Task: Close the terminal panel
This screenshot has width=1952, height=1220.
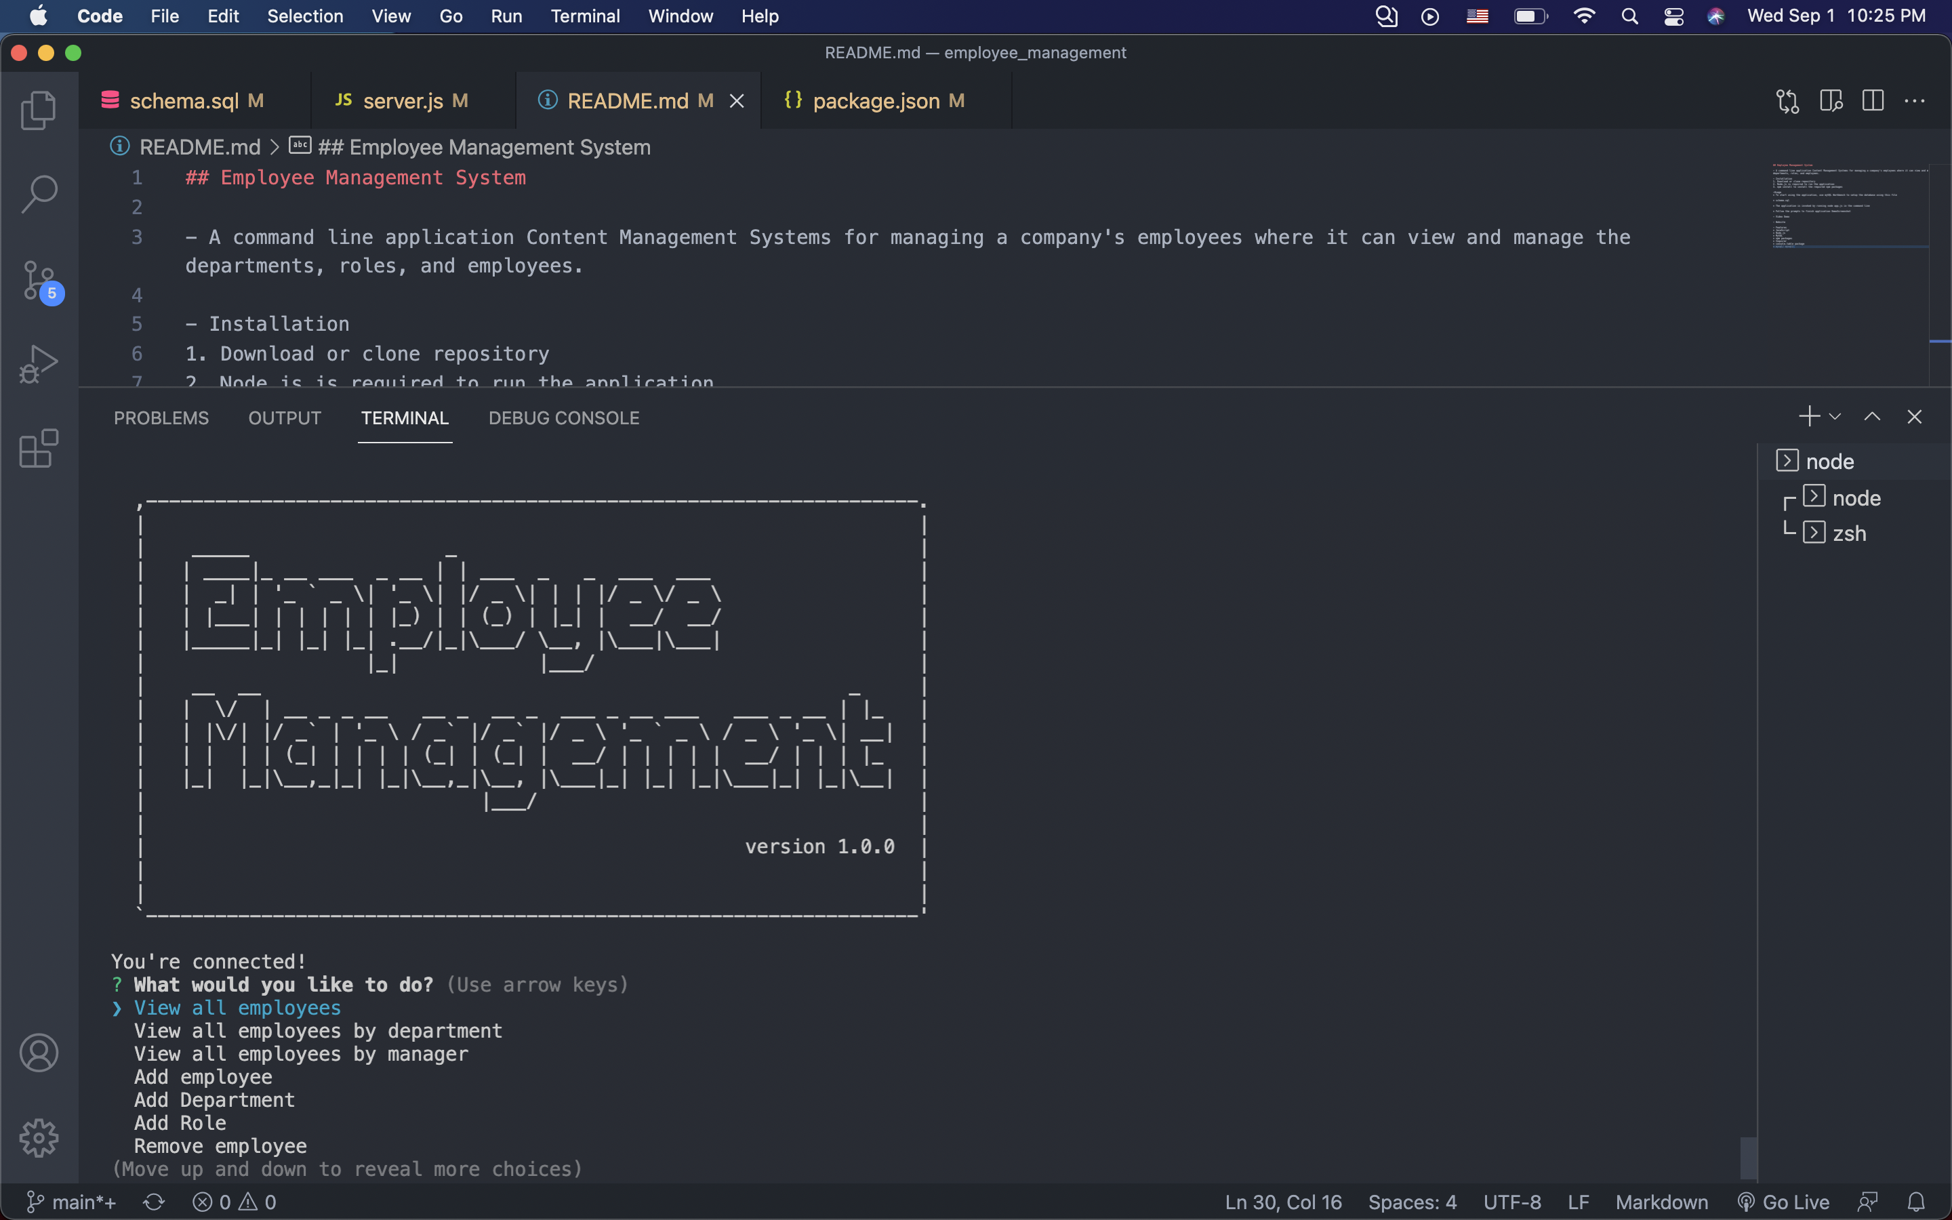Action: tap(1914, 416)
